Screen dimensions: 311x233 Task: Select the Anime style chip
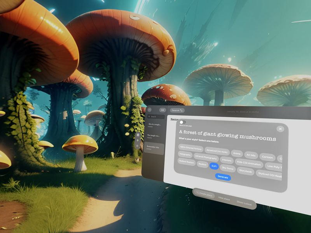coord(237,154)
